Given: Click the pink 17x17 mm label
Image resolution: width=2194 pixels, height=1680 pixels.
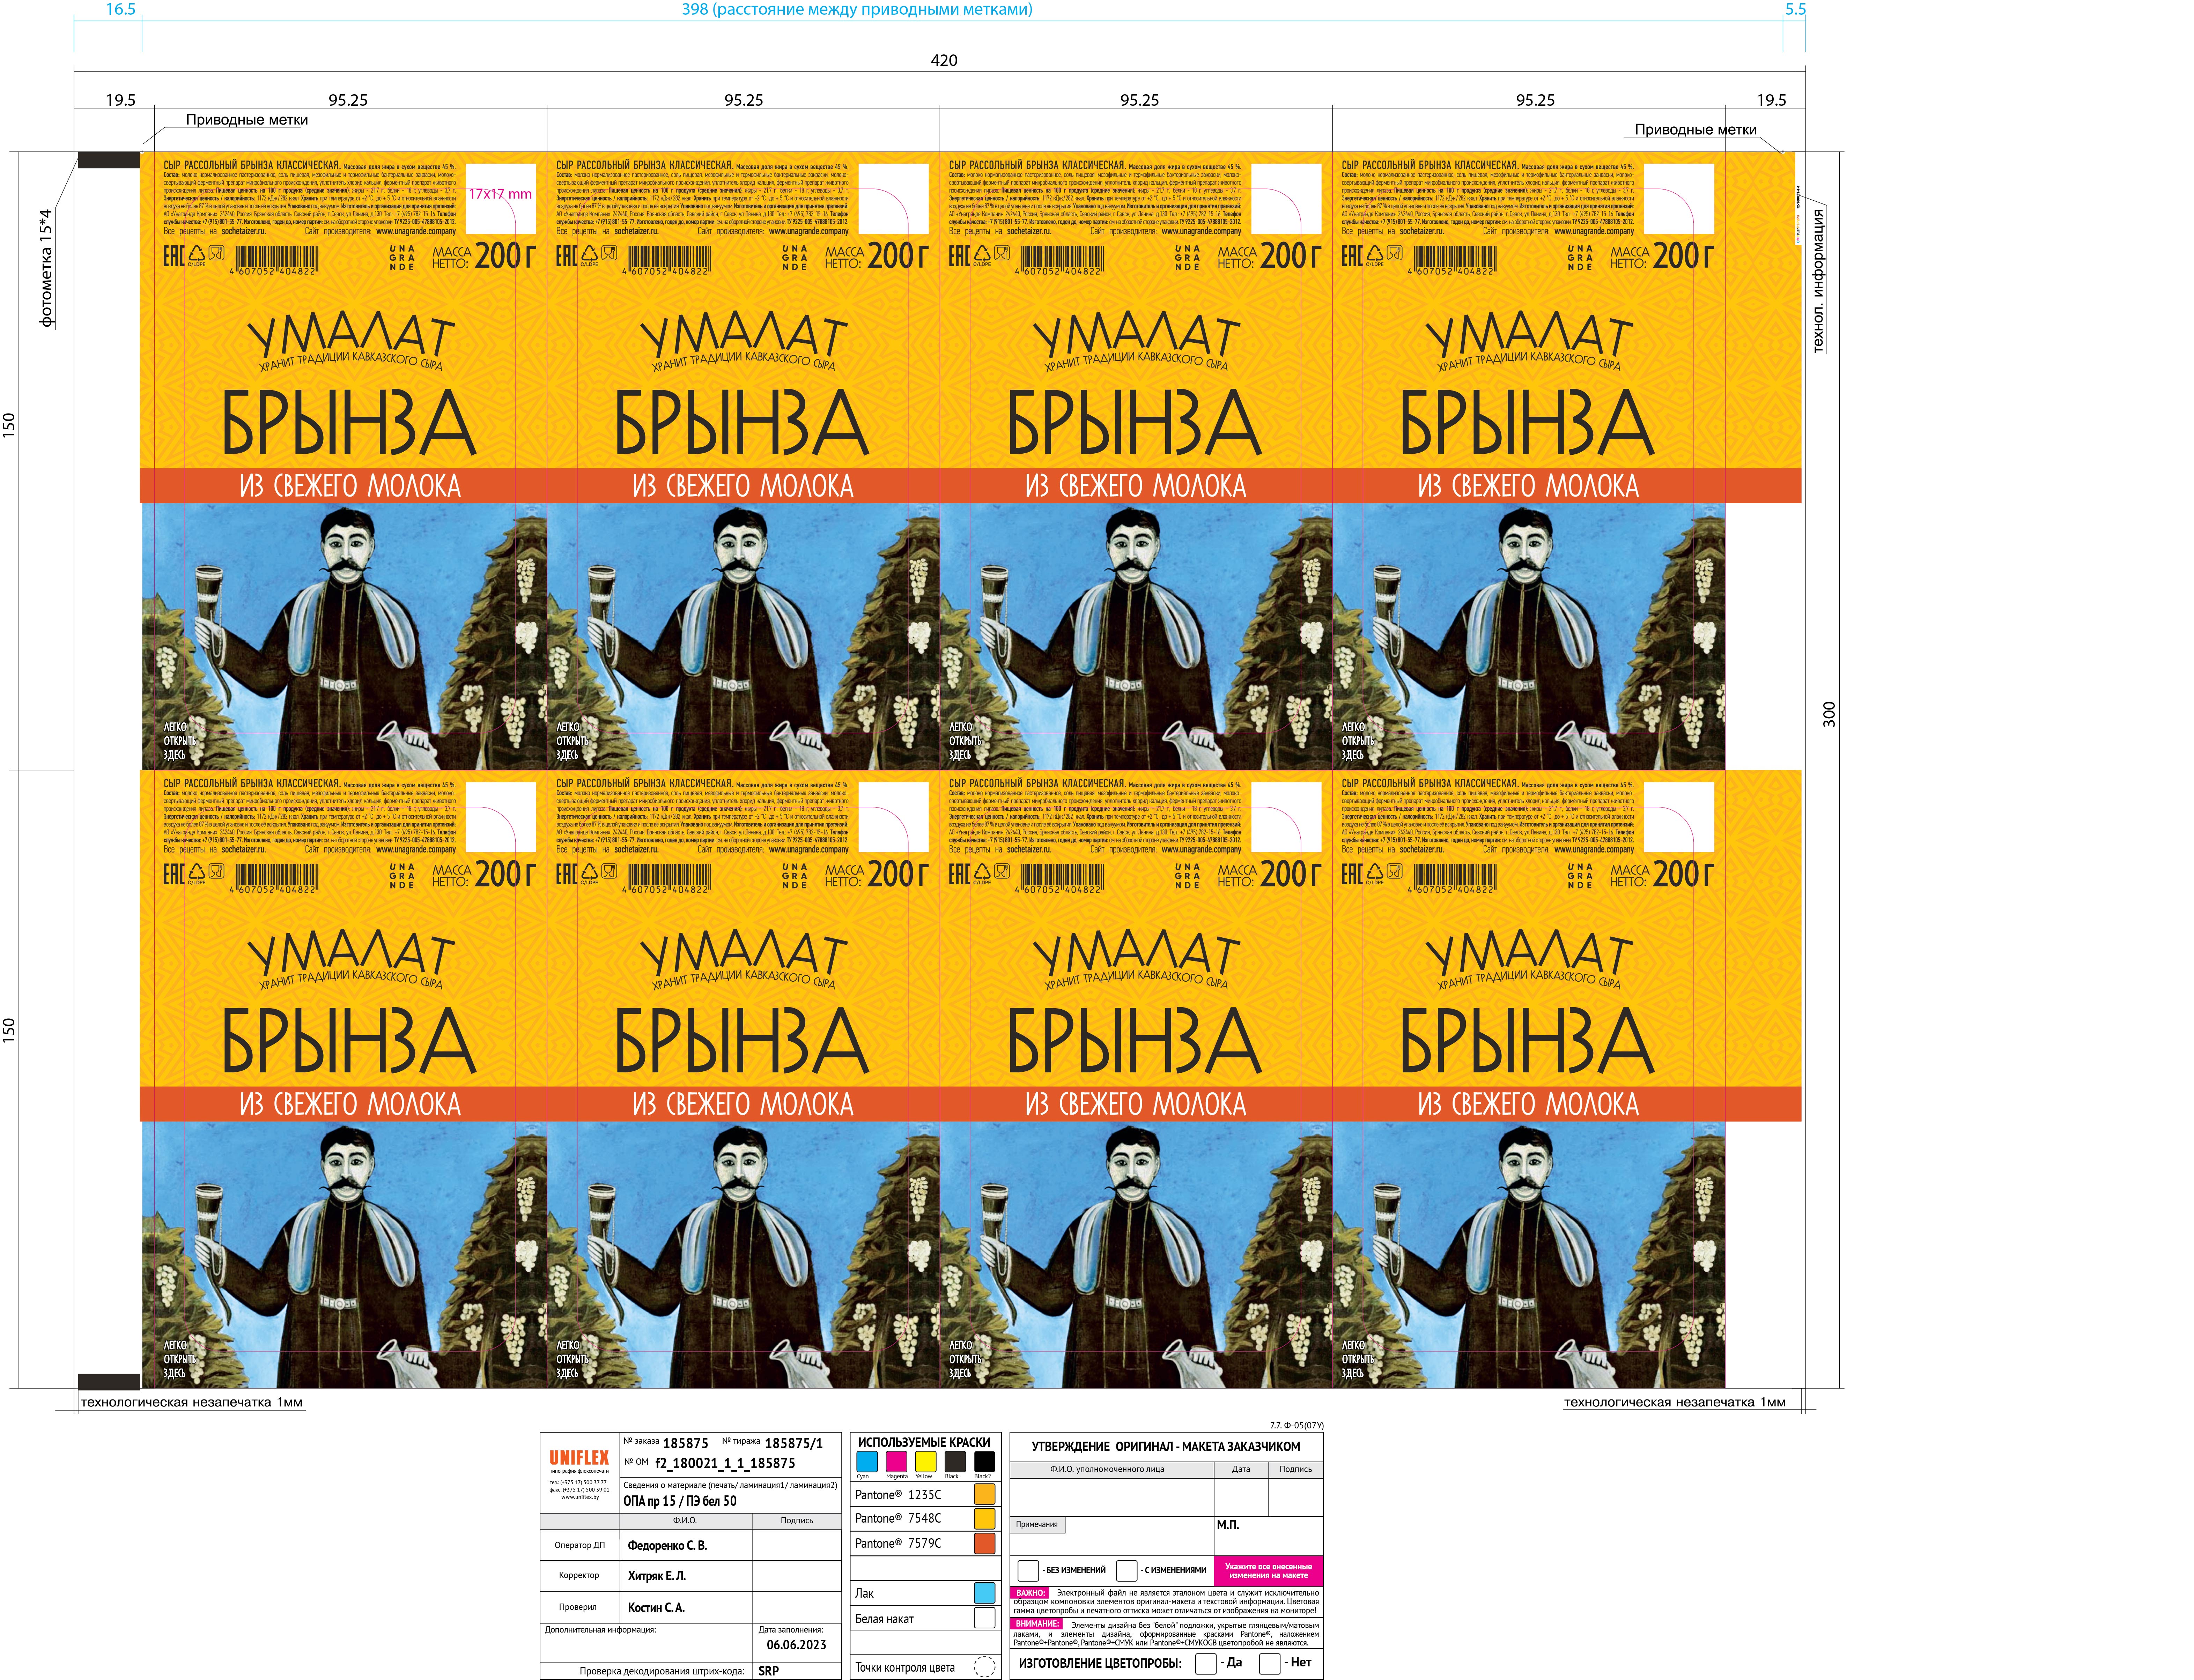Looking at the screenshot, I should click(500, 194).
